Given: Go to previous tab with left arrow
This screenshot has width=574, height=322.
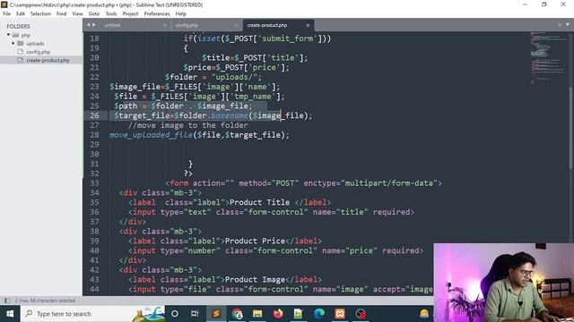Looking at the screenshot, I should coord(88,25).
